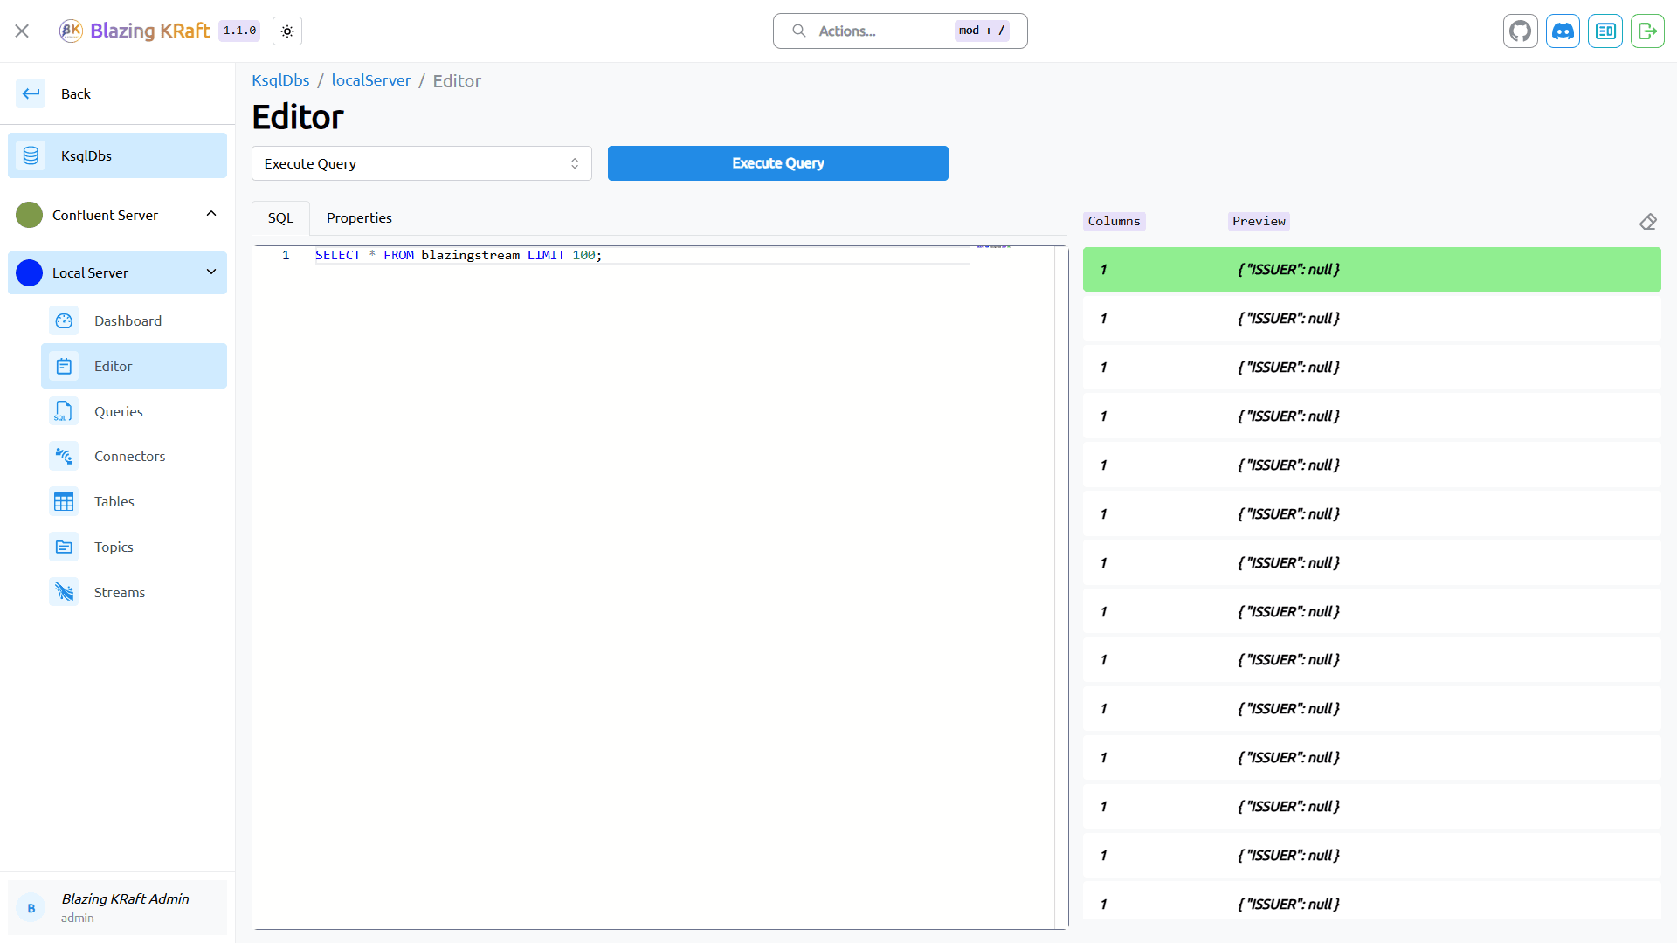Open Streams in the sidebar
1677x943 pixels.
click(x=134, y=592)
